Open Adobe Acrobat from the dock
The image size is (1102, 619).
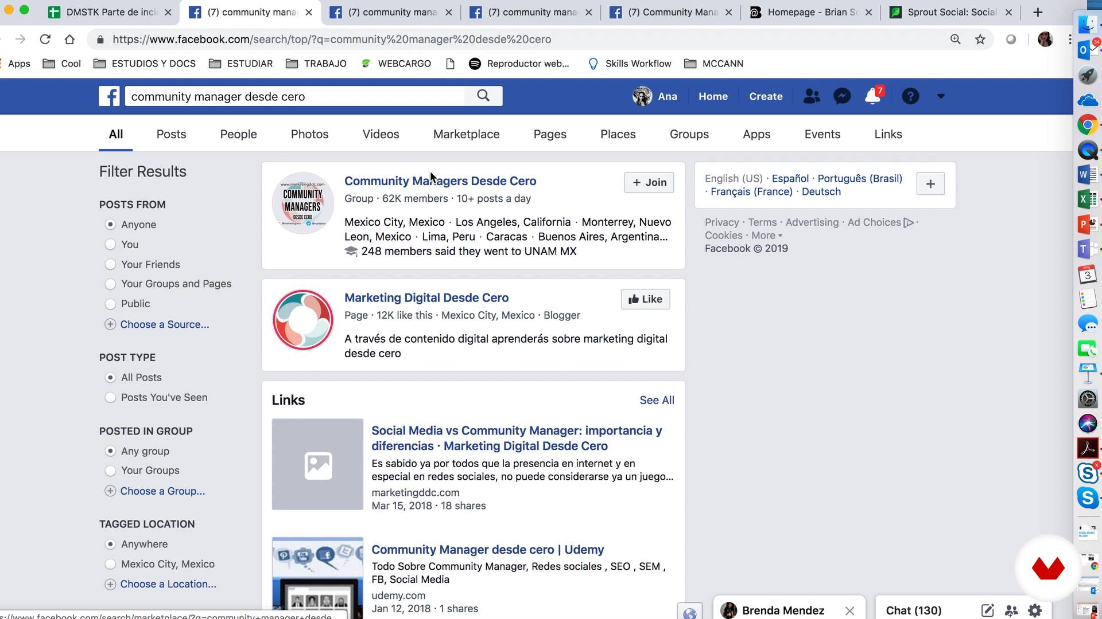click(1087, 448)
